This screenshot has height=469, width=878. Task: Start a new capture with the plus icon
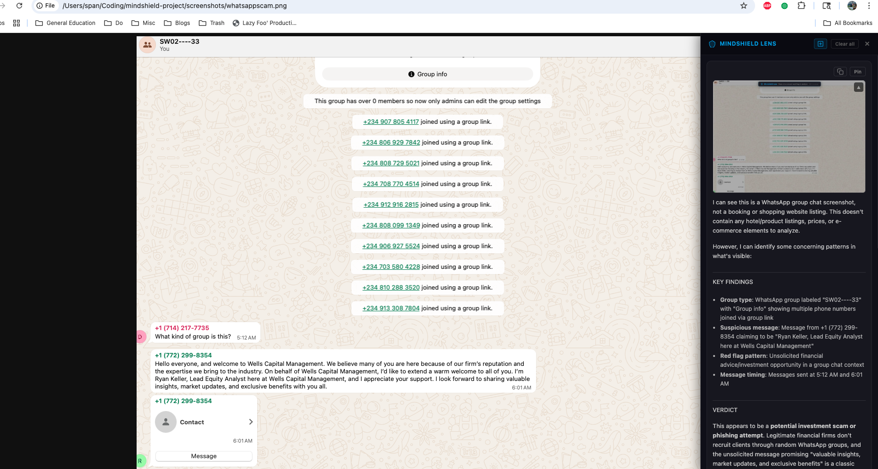[x=820, y=43]
